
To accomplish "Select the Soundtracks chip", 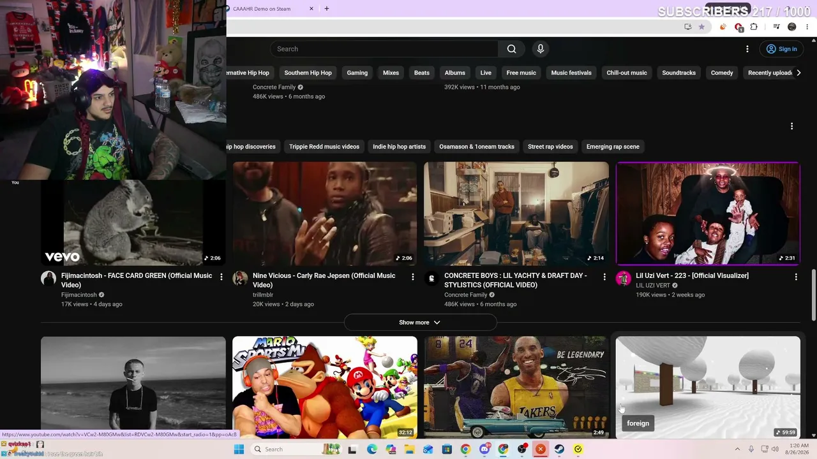I will tap(679, 73).
